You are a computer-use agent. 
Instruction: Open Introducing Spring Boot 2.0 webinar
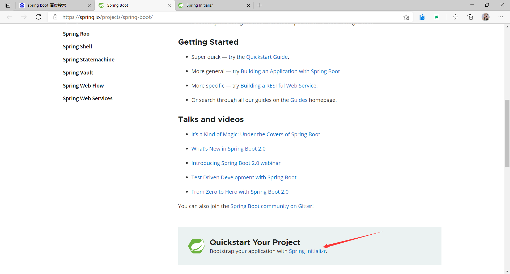[236, 163]
